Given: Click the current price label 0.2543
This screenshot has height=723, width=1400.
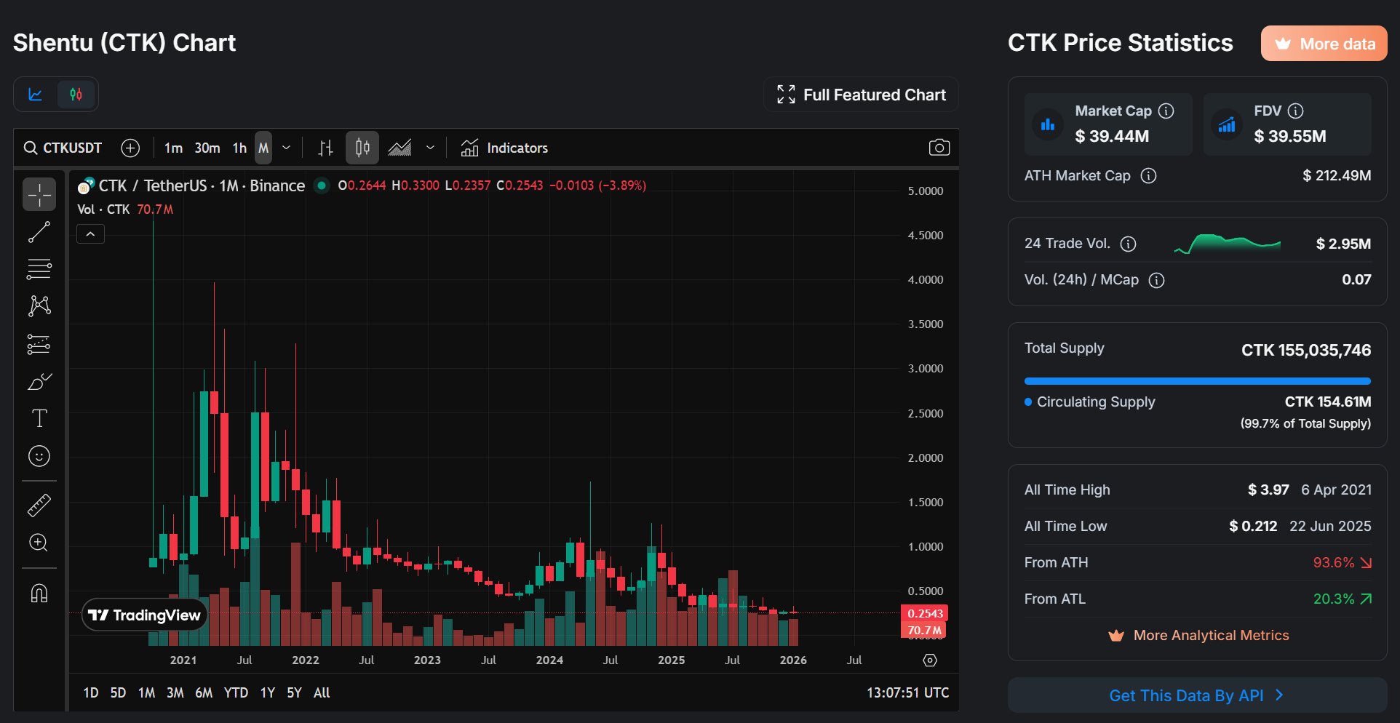Looking at the screenshot, I should tap(925, 613).
